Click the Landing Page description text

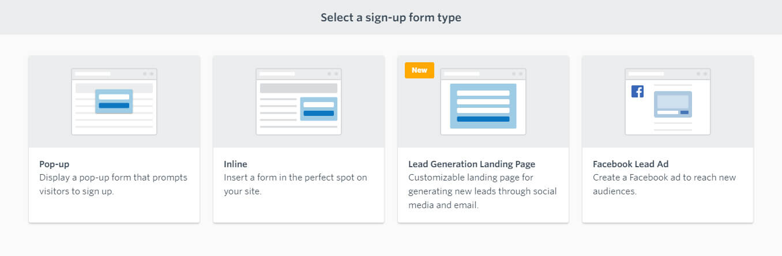[483, 191]
